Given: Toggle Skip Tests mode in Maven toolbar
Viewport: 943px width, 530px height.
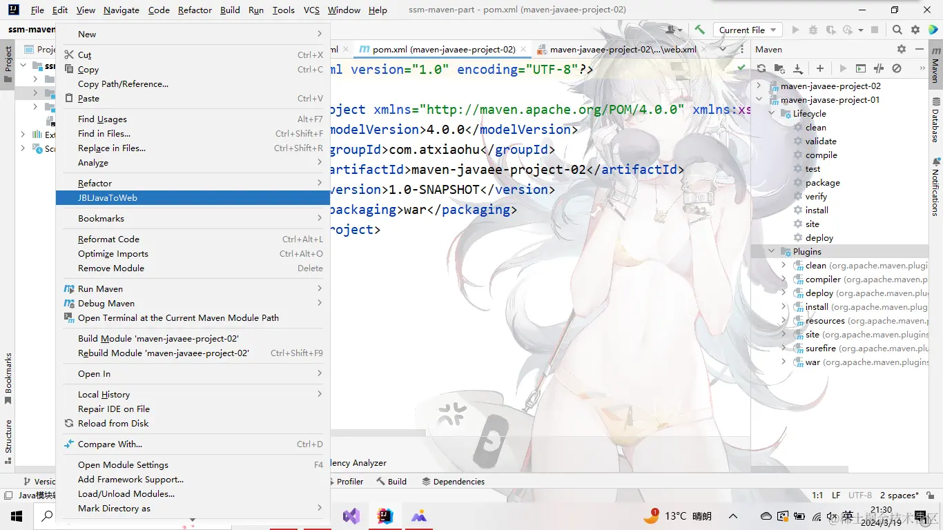Looking at the screenshot, I should (897, 68).
